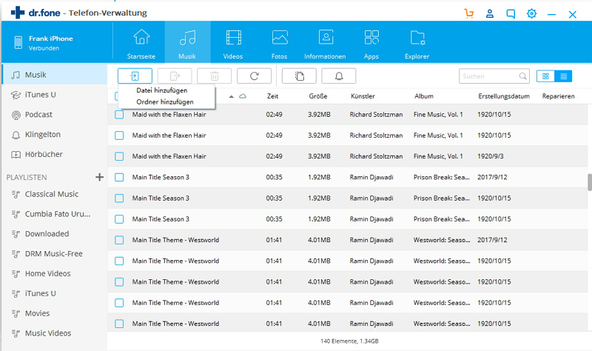This screenshot has width=592, height=351.
Task: Open the settings gear icon
Action: coord(531,14)
